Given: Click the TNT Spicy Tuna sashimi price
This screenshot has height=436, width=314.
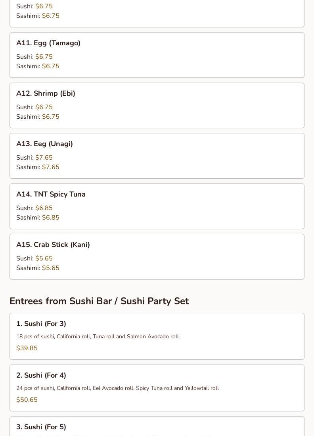Looking at the screenshot, I should coord(50,218).
